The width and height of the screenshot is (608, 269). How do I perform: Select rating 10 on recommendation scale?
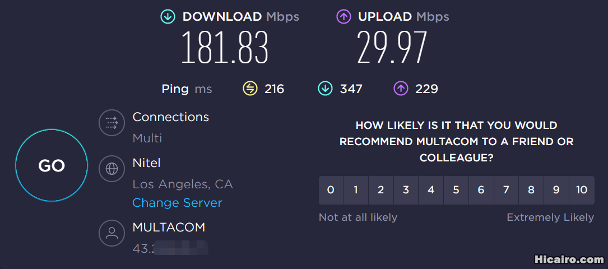click(582, 190)
